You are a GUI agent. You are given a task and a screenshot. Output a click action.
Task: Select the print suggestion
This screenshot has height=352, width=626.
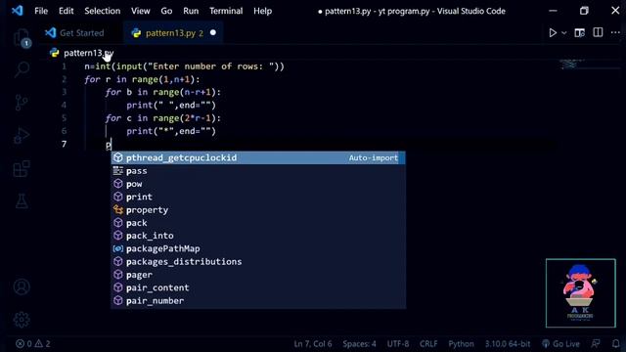pyautogui.click(x=258, y=197)
